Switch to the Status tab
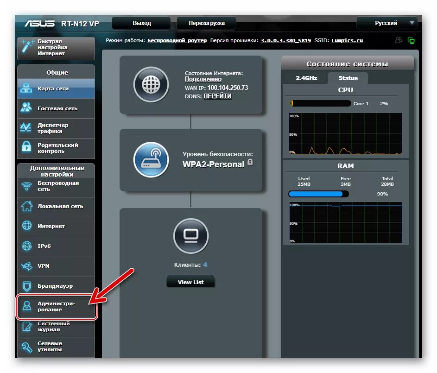The image size is (437, 373). pyautogui.click(x=348, y=78)
